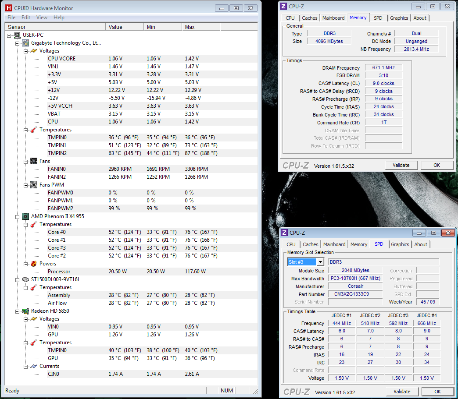This screenshot has height=399, width=458.
Task: Click OK in the upper CPU-Z window
Action: tap(437, 165)
